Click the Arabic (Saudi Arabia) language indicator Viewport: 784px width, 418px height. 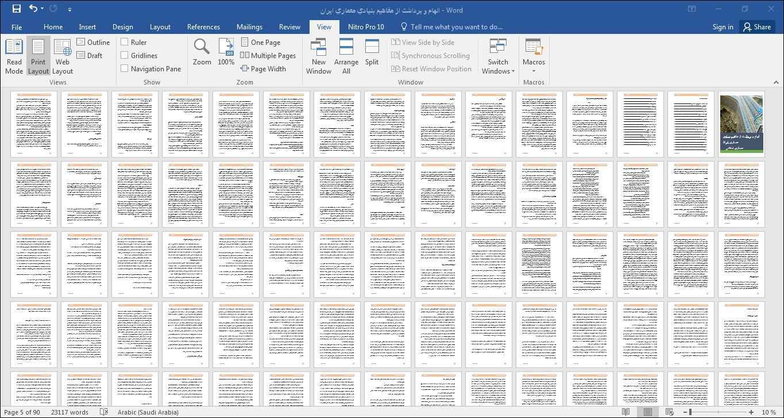tap(148, 412)
